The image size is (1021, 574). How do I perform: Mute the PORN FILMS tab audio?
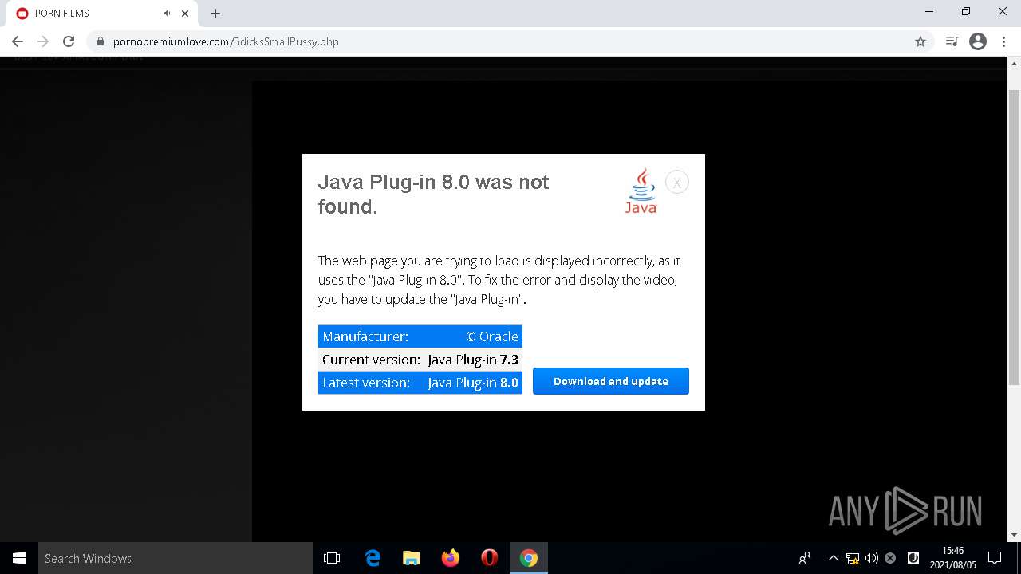coord(168,14)
